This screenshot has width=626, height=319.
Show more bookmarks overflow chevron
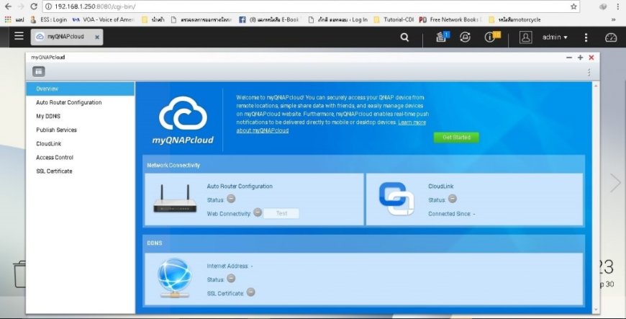[614, 19]
